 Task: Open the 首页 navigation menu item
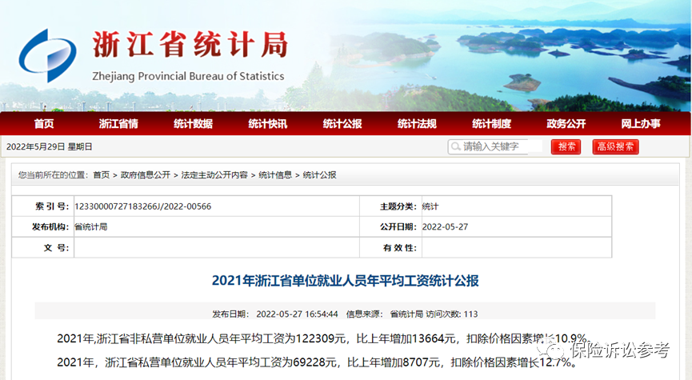44,124
